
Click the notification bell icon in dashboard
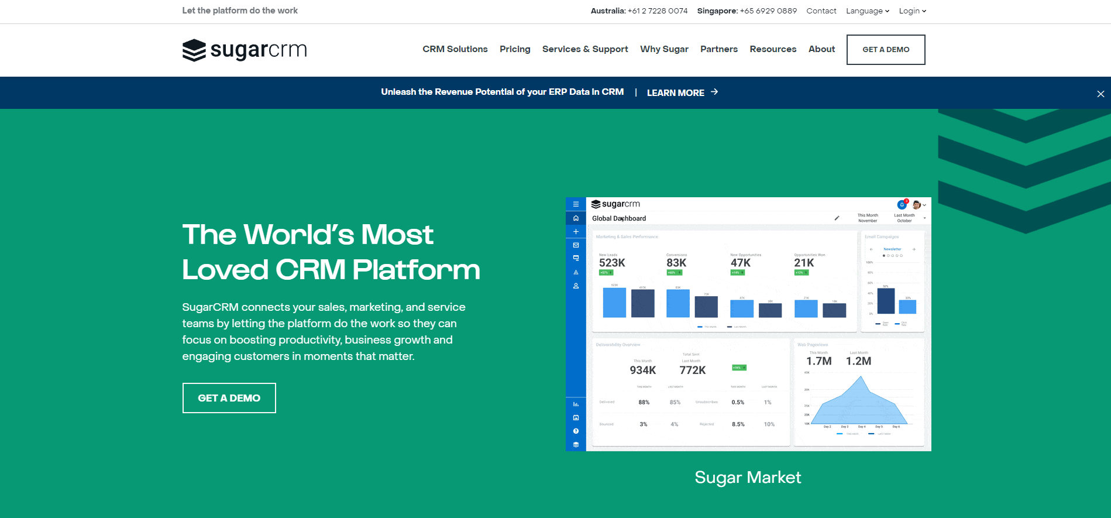(902, 204)
